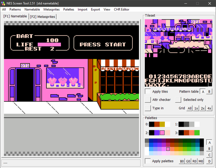Click the status bar showing ---
This screenshot has height=168, width=216.
click(x=71, y=163)
